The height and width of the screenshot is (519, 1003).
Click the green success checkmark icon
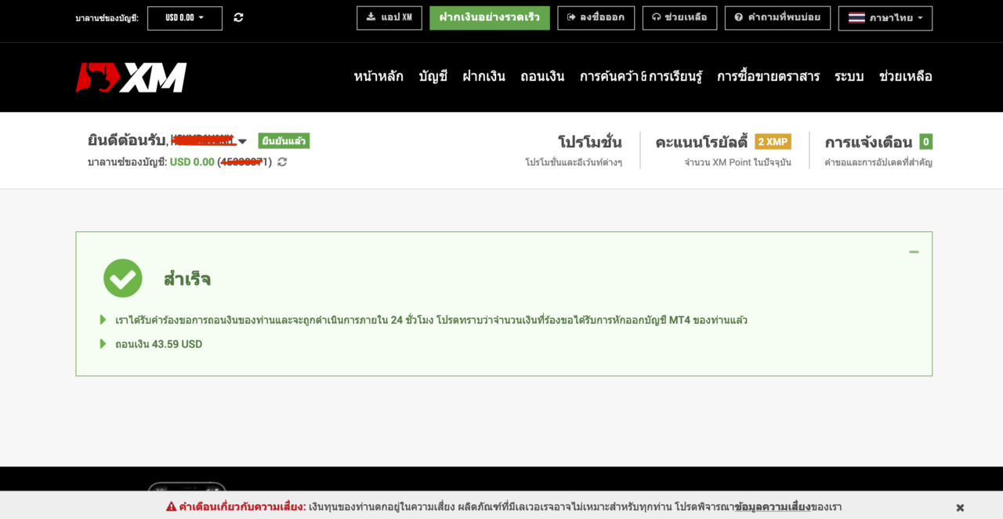pos(123,278)
